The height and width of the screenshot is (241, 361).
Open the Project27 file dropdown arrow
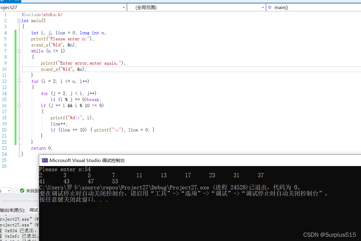point(124,8)
